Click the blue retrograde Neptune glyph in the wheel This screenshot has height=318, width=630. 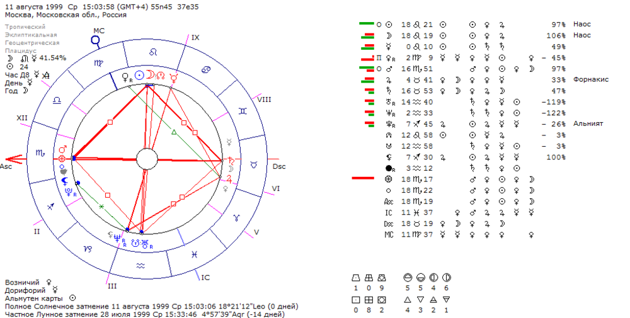117,238
